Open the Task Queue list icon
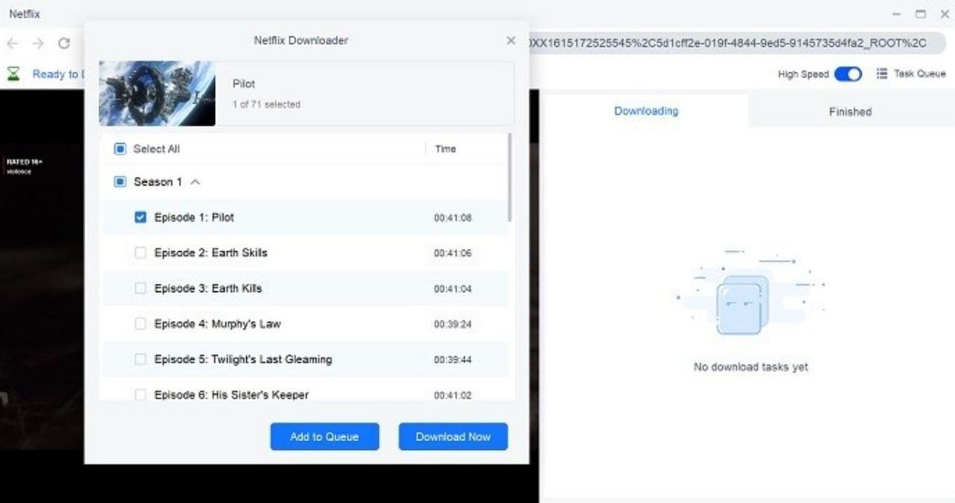The image size is (955, 503). click(x=882, y=74)
